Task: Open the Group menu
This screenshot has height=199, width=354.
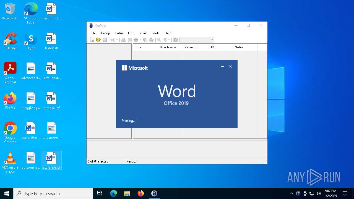Action: (105, 33)
